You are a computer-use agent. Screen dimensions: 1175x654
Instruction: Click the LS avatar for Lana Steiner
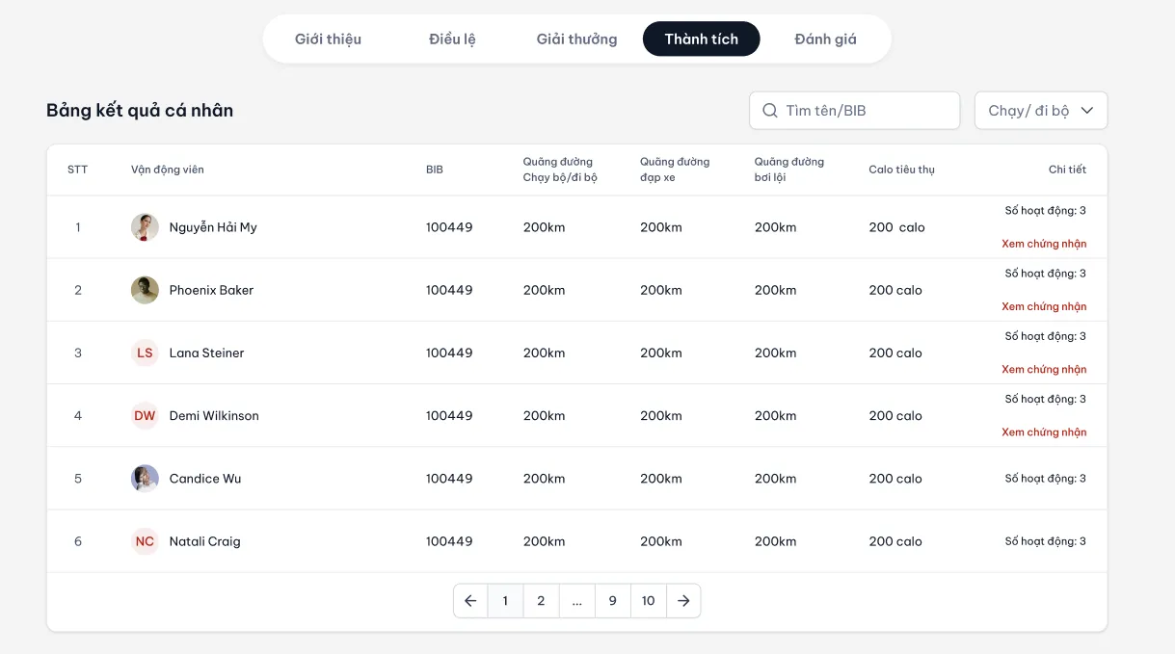(145, 353)
